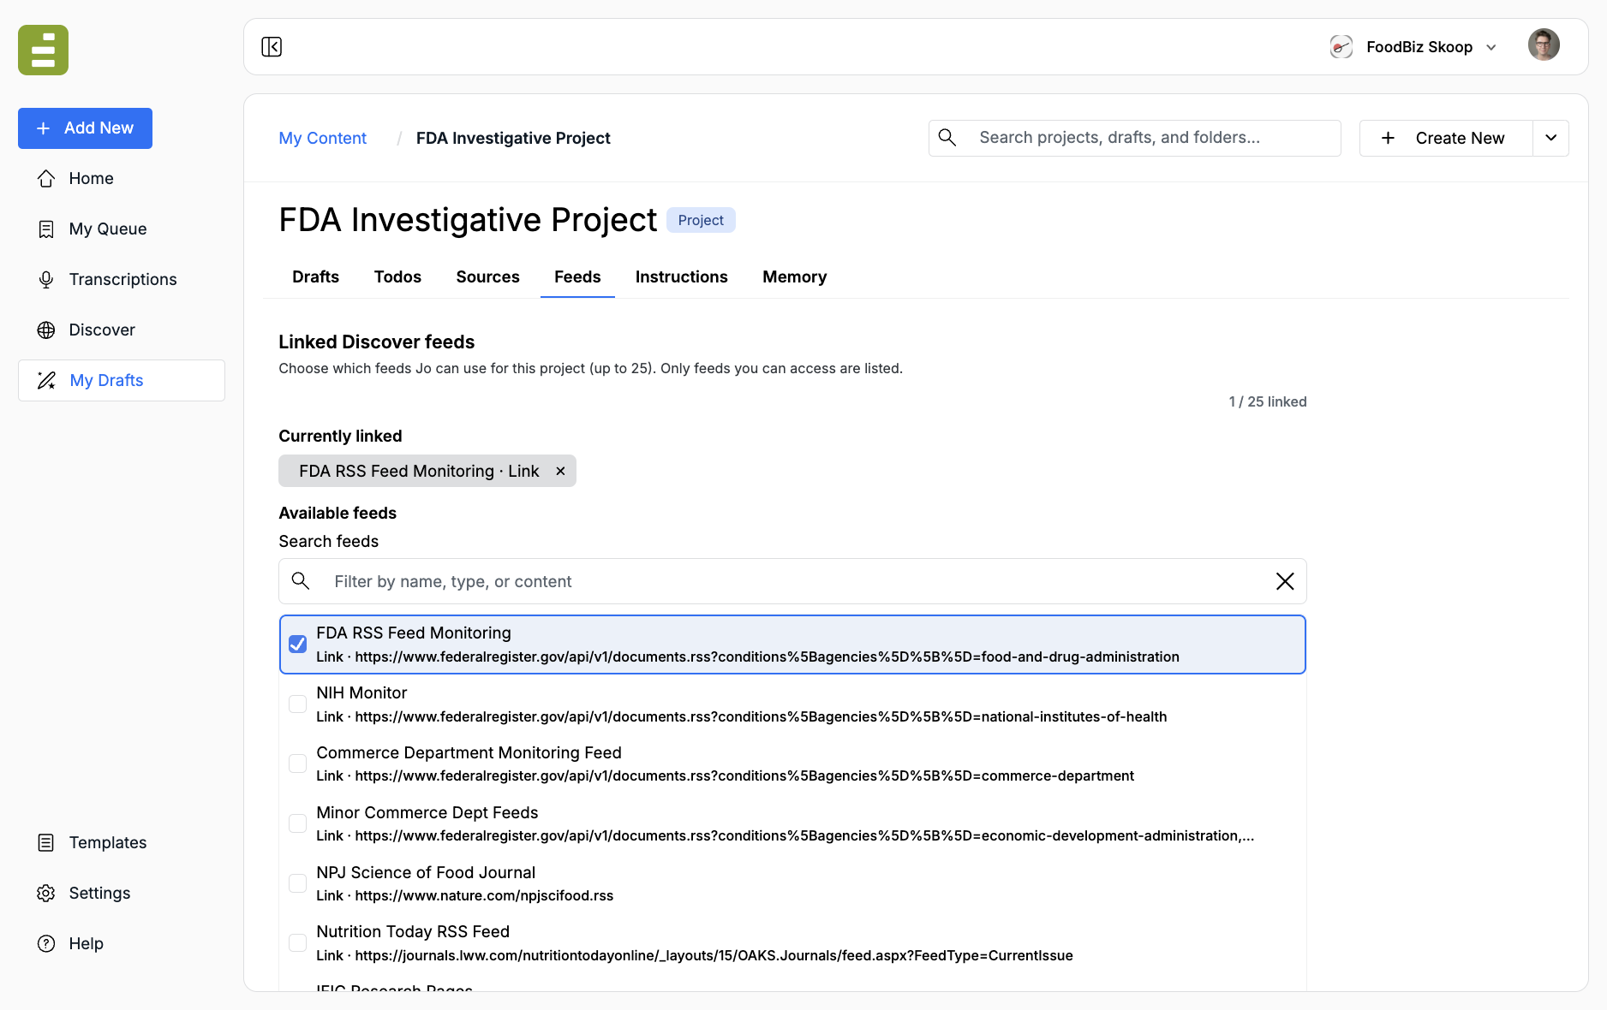Click the magnifier icon in project search

[947, 137]
